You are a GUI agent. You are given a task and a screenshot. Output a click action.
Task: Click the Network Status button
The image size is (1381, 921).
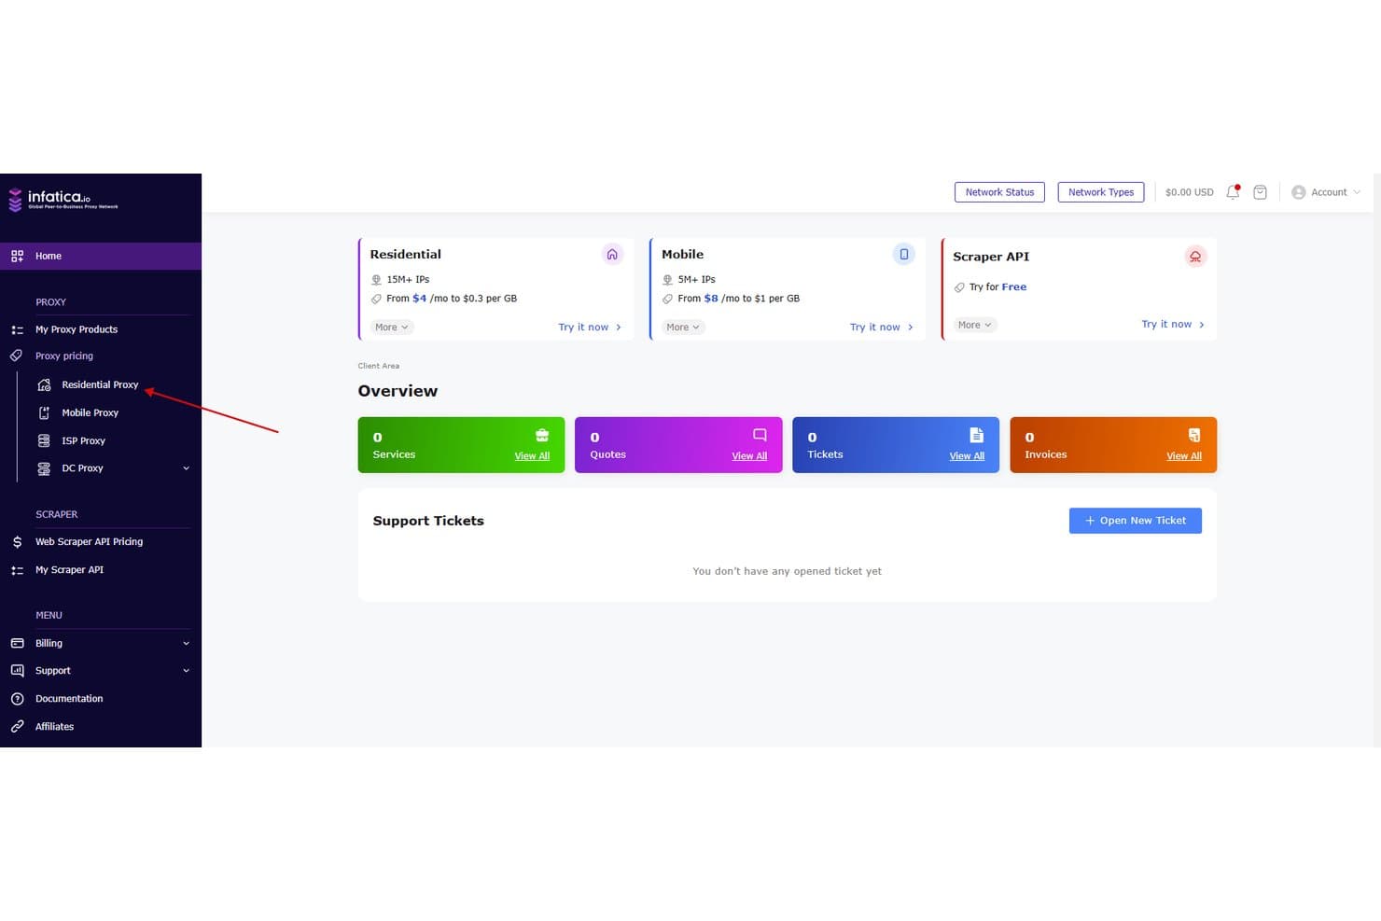coord(999,192)
